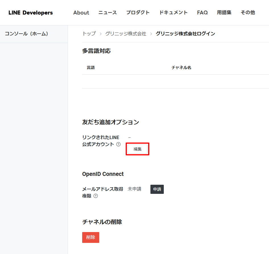Click the OpenID Connect heading

(x=103, y=174)
